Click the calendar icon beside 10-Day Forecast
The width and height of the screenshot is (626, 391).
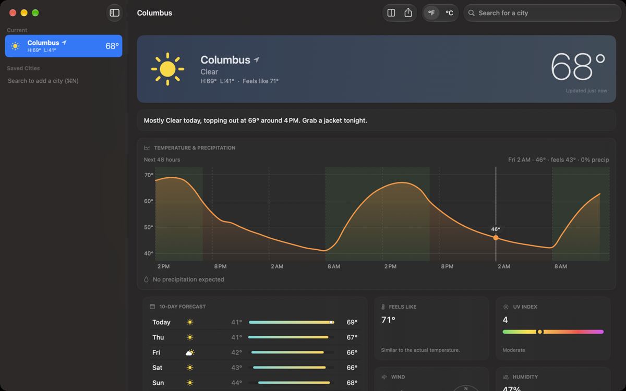[x=152, y=307]
